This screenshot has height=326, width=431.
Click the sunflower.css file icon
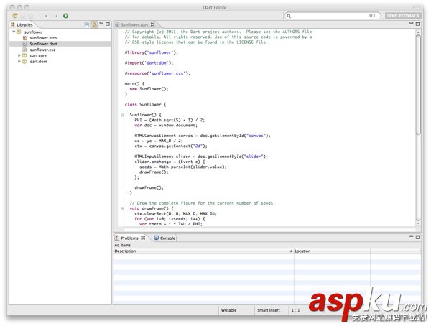pyautogui.click(x=24, y=50)
